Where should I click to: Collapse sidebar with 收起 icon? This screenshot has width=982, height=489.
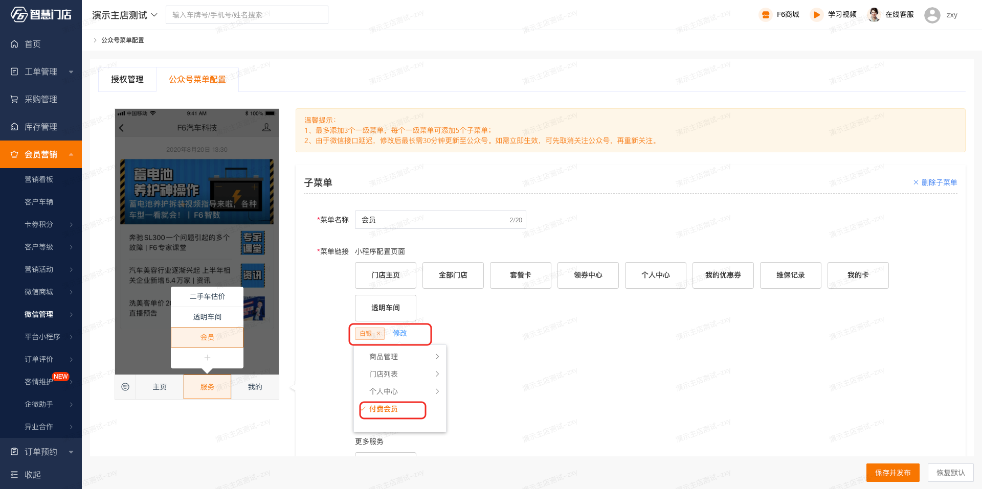click(14, 475)
